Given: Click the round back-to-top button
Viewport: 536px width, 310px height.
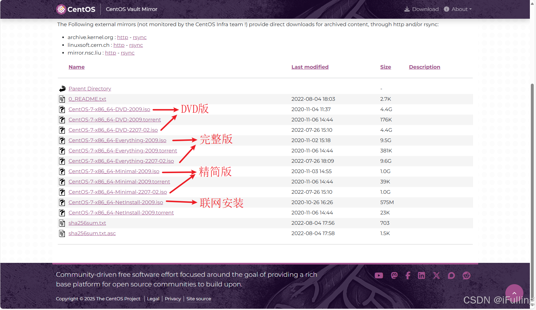Looking at the screenshot, I should pyautogui.click(x=514, y=293).
